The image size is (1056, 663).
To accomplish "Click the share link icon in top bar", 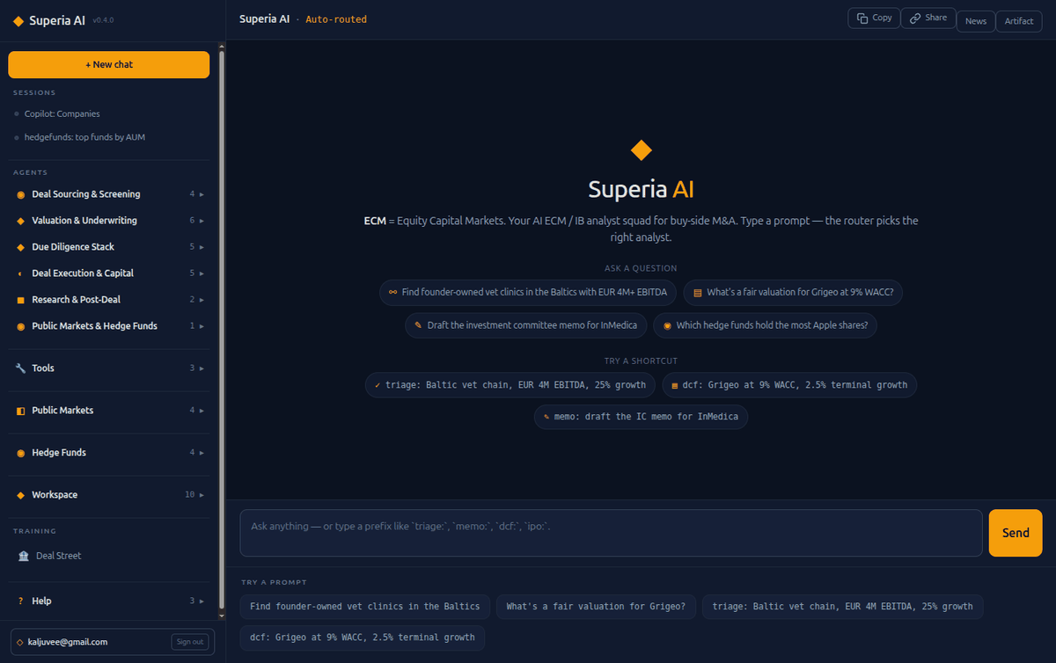I will (x=915, y=18).
